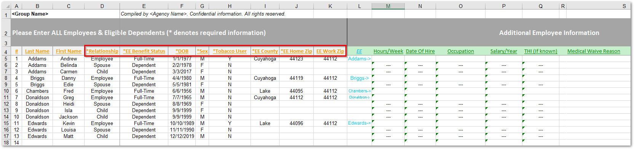Select the last name cell 'Chambers'
The height and width of the screenshot is (149, 634).
coord(37,91)
